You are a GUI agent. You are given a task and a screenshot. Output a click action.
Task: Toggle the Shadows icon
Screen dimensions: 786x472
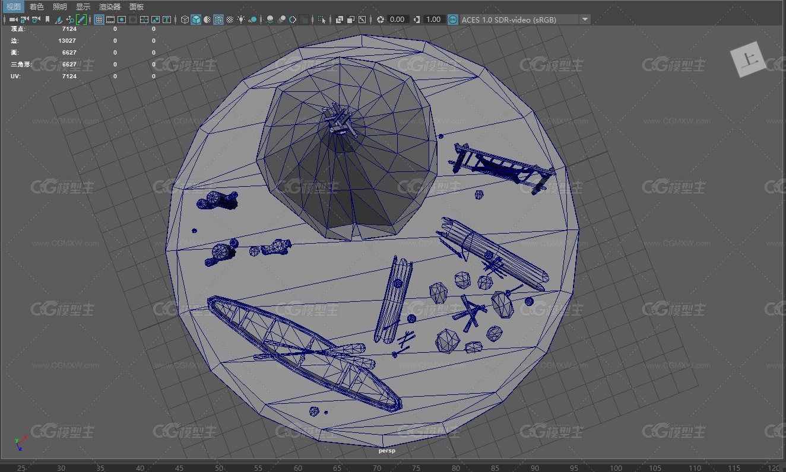point(253,20)
